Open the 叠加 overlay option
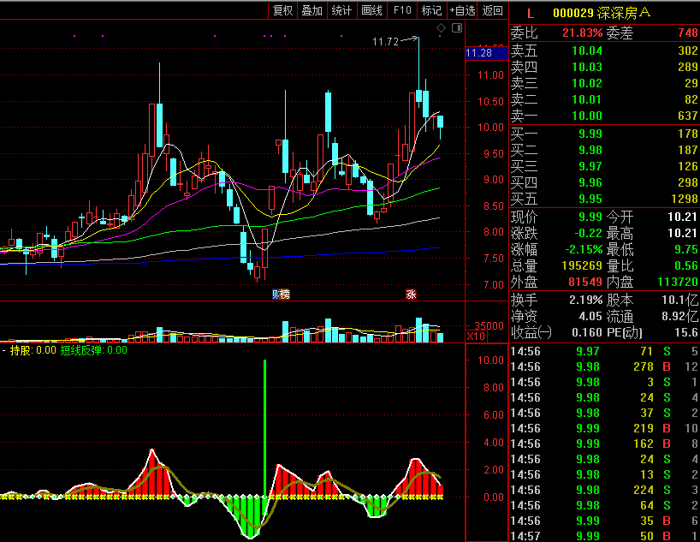Image resolution: width=700 pixels, height=542 pixels. [x=312, y=10]
